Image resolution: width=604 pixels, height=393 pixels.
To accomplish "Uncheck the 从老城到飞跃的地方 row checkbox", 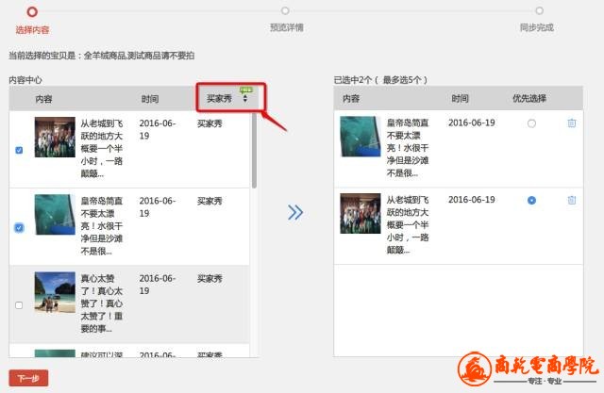I will tap(20, 150).
